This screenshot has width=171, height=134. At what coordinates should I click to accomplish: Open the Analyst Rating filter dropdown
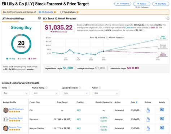pos(46,93)
